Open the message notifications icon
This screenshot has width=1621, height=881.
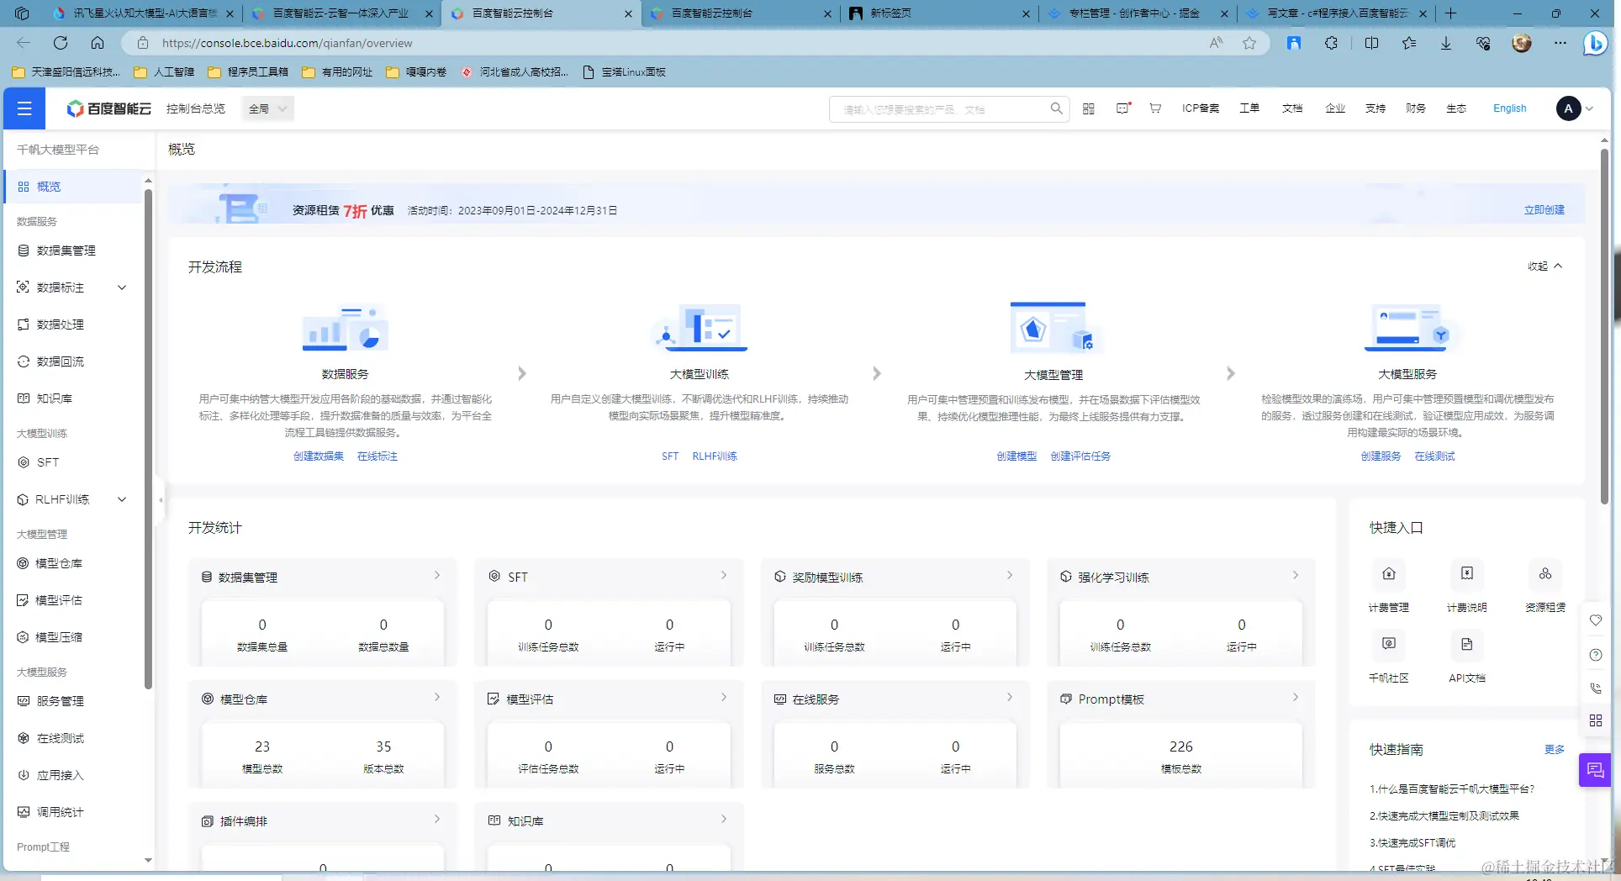click(1122, 108)
